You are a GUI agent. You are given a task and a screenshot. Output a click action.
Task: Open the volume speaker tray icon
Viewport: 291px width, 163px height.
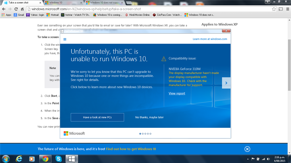[268, 159]
